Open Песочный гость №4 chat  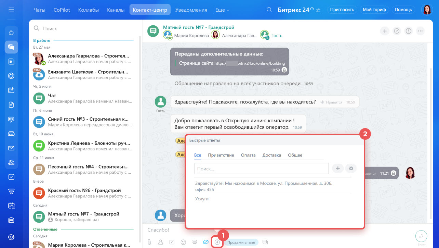pos(85,169)
